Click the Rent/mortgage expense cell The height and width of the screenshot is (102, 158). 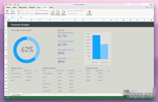click(x=48, y=73)
